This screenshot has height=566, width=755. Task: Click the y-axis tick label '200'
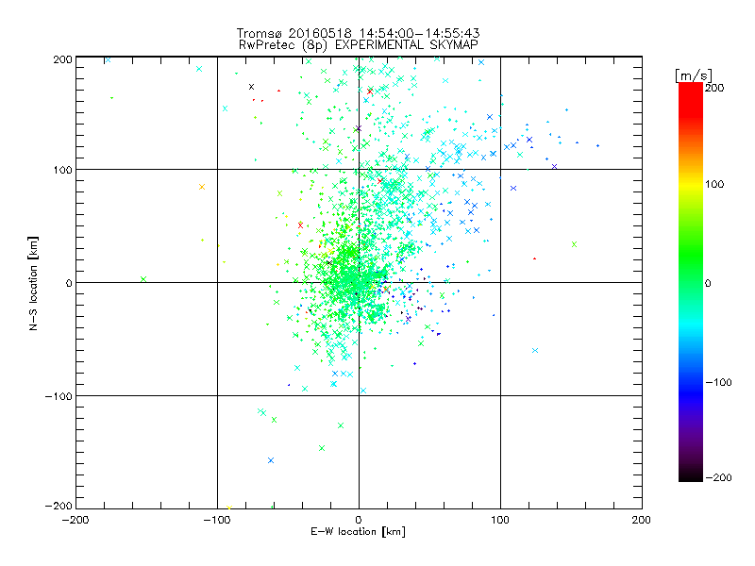(x=62, y=59)
